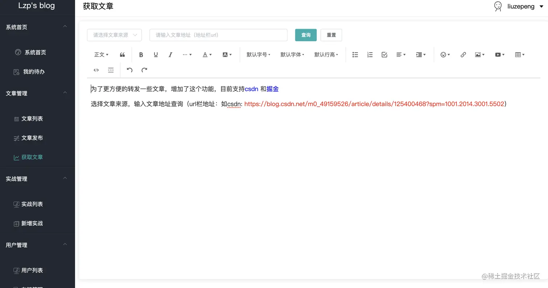Undo the last edit
The image size is (548, 288).
[129, 70]
